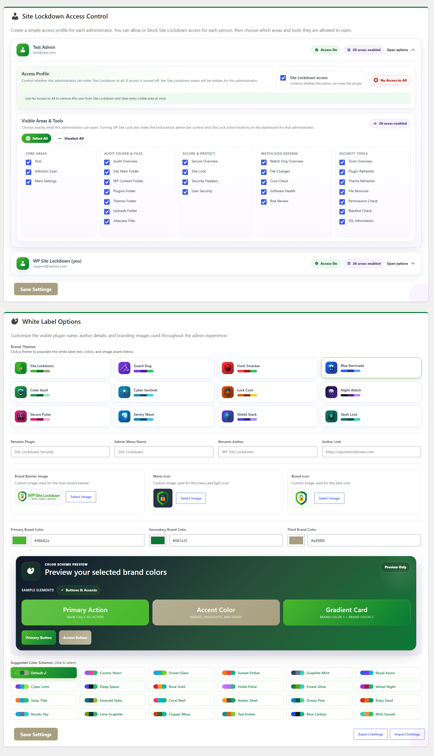This screenshot has width=434, height=756.
Task: Choose the Cosmic Neon color scheme
Action: pos(113,673)
